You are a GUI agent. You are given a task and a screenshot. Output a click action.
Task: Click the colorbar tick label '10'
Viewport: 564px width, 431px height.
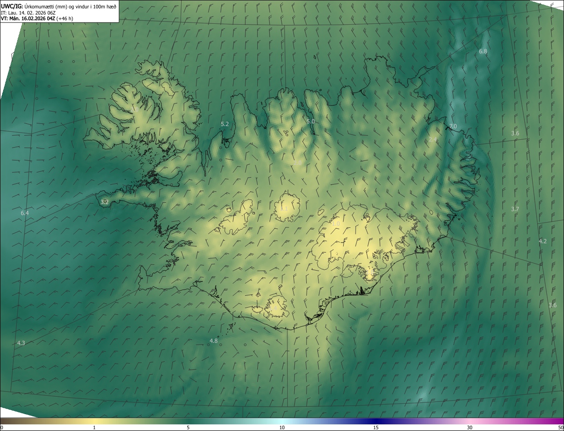282,427
